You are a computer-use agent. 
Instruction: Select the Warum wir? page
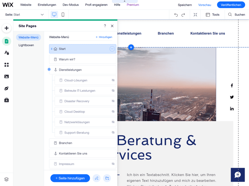click(x=82, y=59)
